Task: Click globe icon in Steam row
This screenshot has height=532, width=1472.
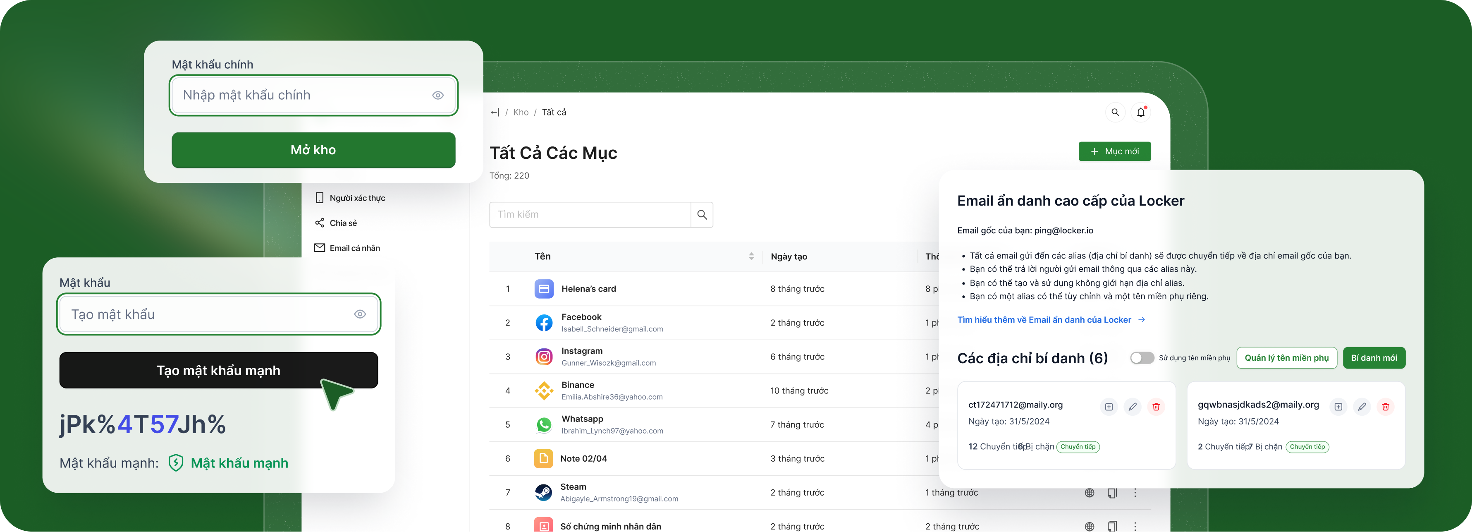Action: click(1089, 493)
